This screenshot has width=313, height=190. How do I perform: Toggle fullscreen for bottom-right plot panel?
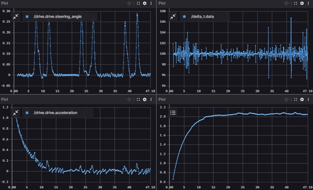(x=296, y=99)
